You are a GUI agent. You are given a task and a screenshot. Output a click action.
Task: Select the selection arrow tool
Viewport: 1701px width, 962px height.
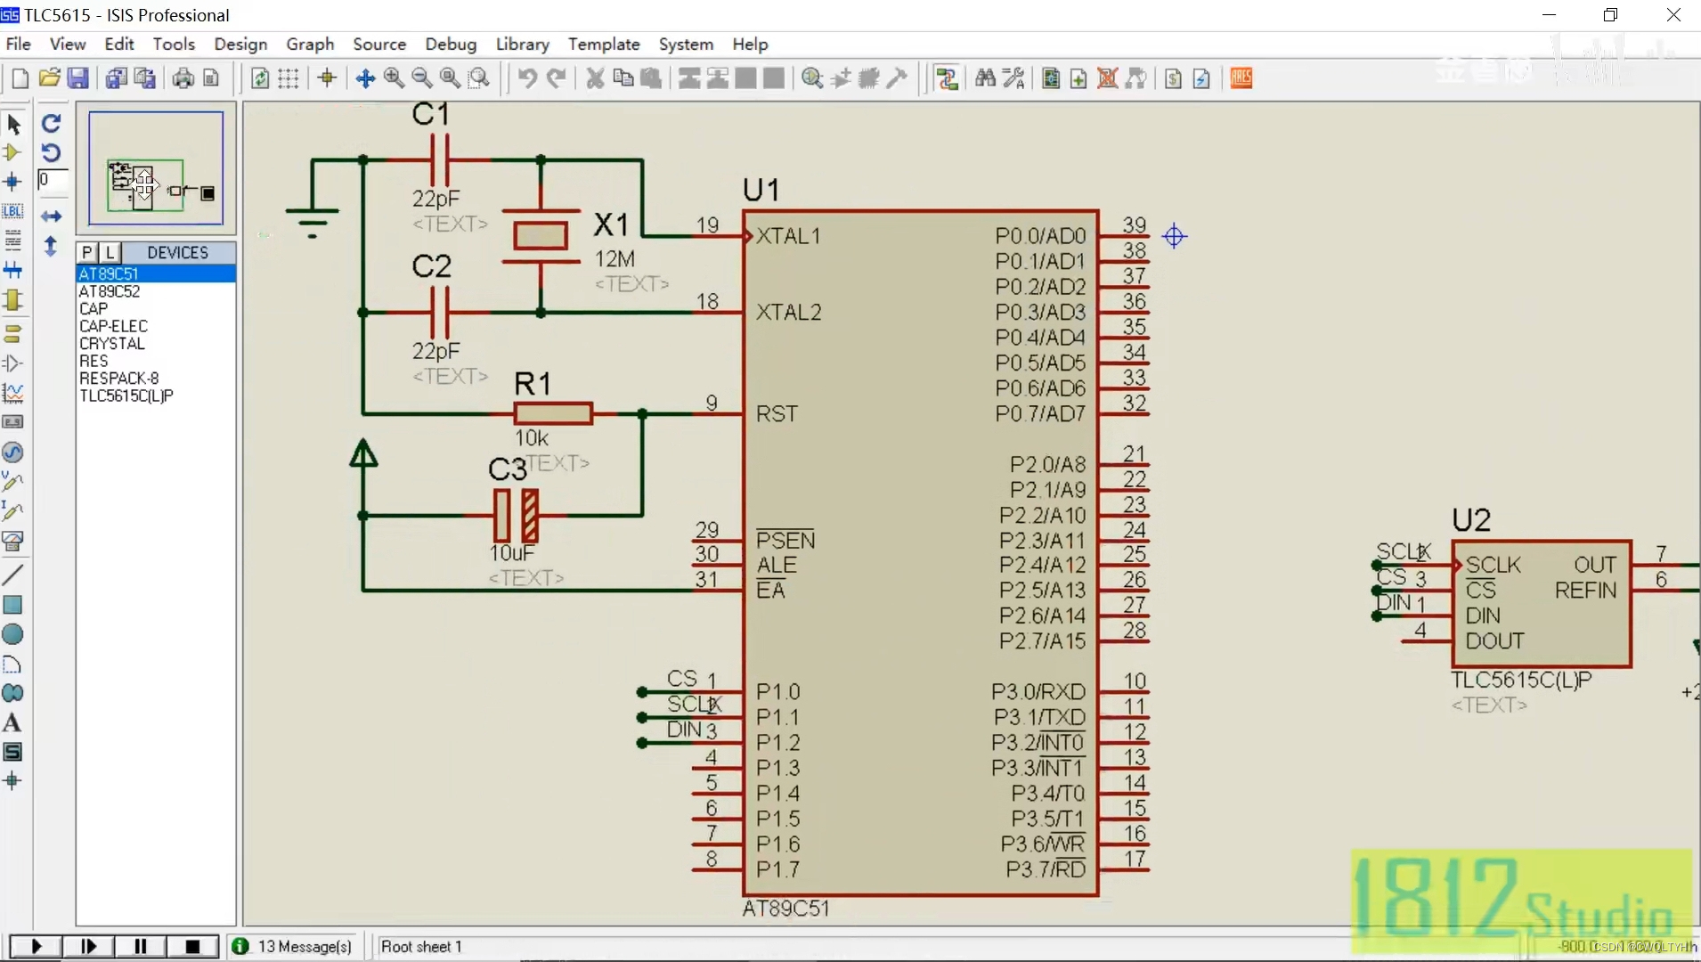click(13, 124)
